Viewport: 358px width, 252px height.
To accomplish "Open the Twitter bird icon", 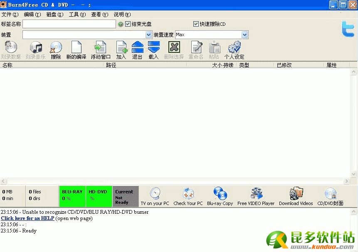I will click(348, 30).
